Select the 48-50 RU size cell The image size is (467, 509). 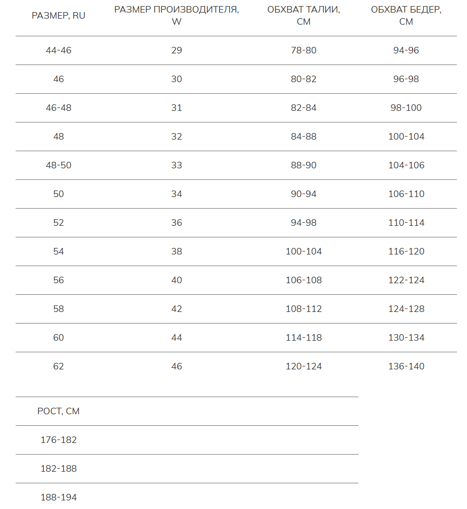point(59,165)
